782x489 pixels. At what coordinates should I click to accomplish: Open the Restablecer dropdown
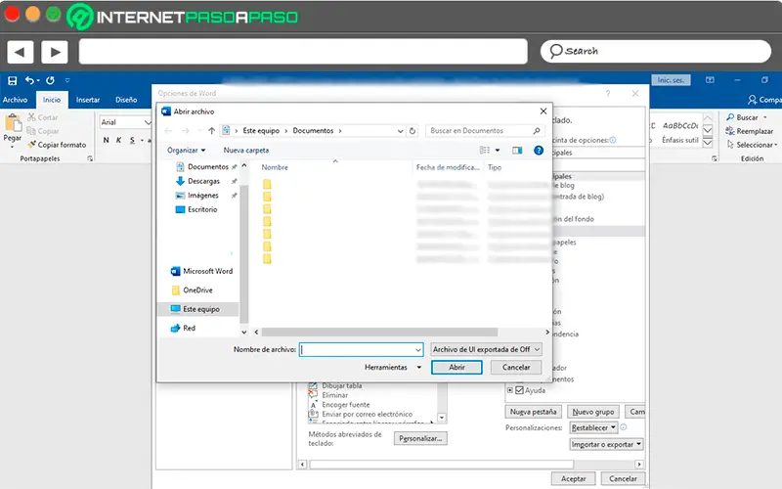[x=593, y=427]
